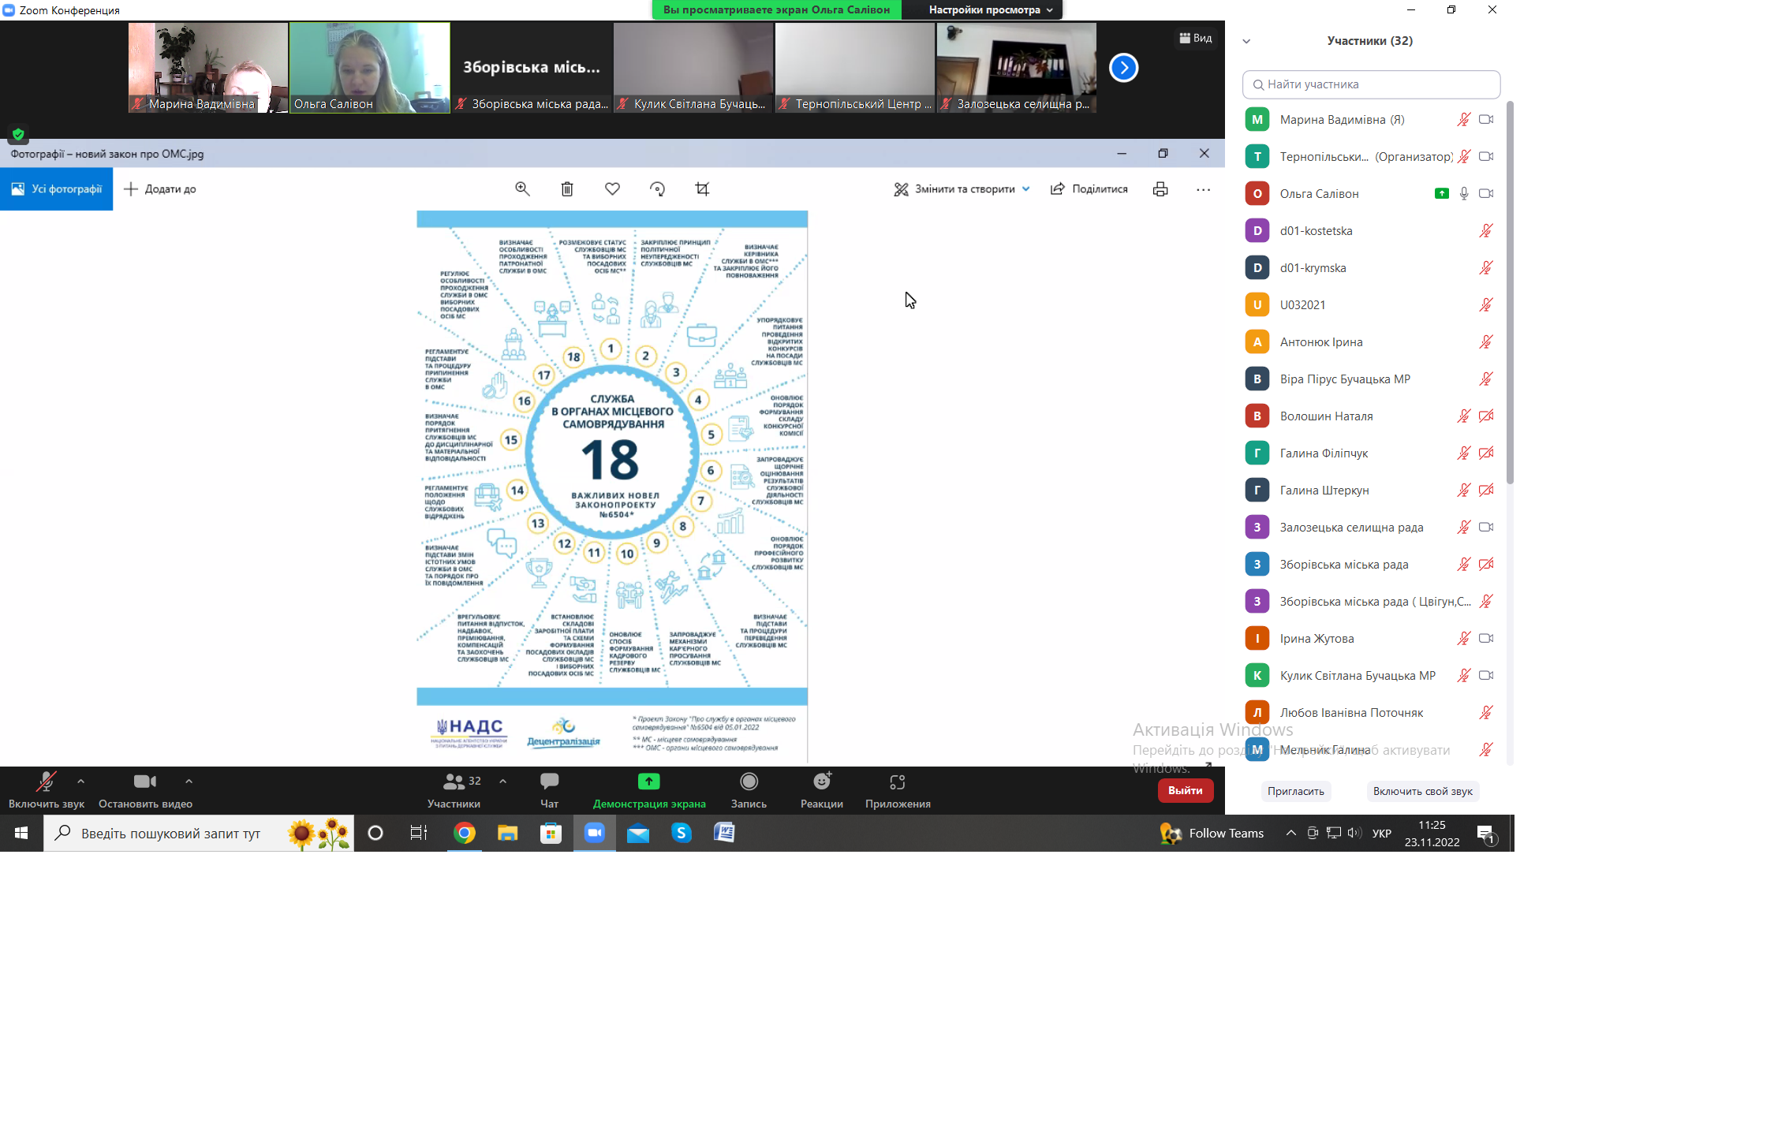1789x1123 pixels.
Task: Click Windows taskbar search box
Action: (x=199, y=834)
